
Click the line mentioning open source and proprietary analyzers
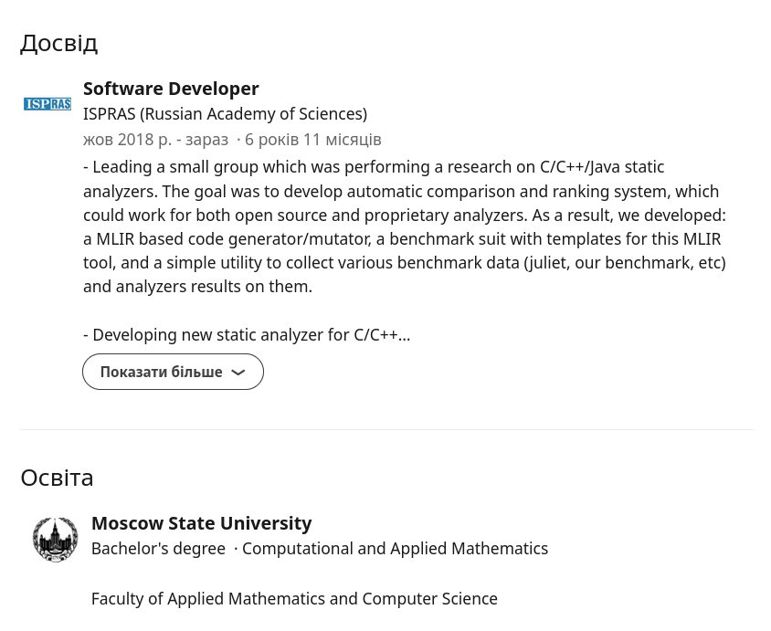click(x=404, y=216)
